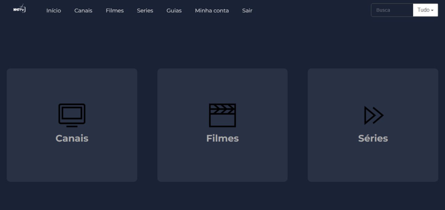
Task: Click the Canais monitor icon
Action: click(x=72, y=115)
